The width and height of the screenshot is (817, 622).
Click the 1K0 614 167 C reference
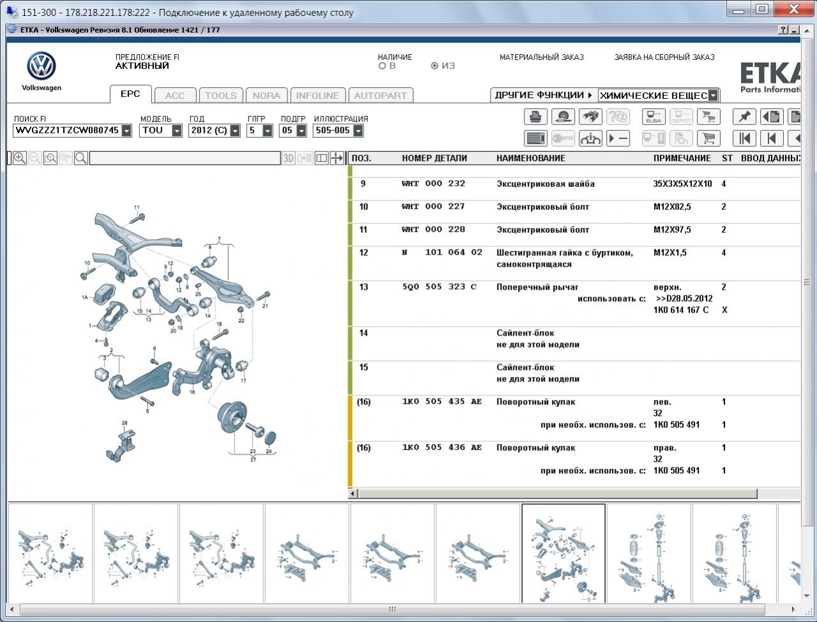point(681,310)
